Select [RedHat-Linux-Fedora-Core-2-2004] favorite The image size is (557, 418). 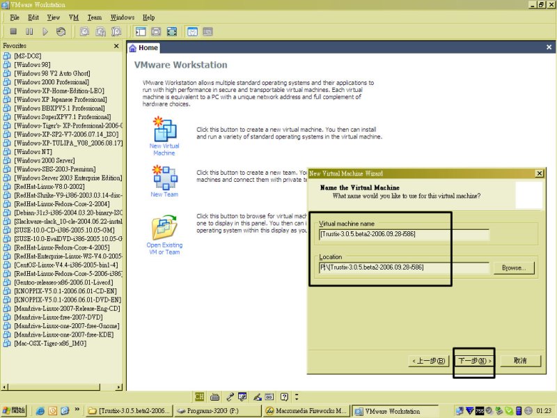tap(62, 204)
